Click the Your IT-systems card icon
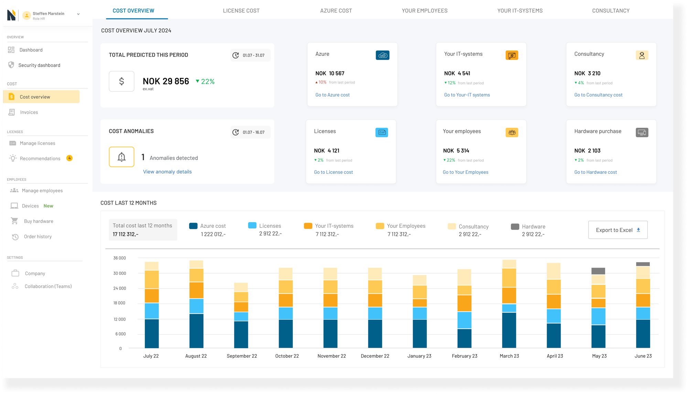 512,55
